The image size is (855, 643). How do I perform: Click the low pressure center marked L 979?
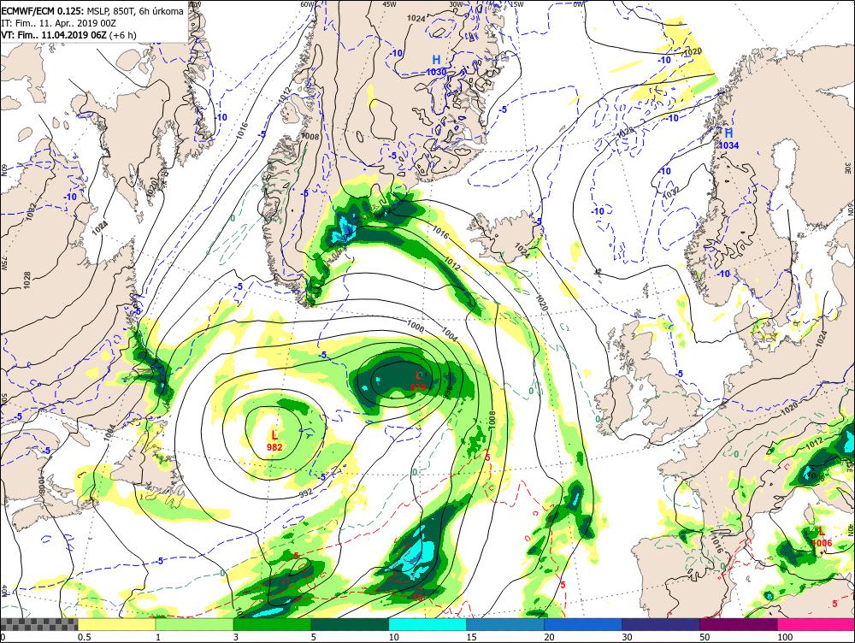point(418,381)
